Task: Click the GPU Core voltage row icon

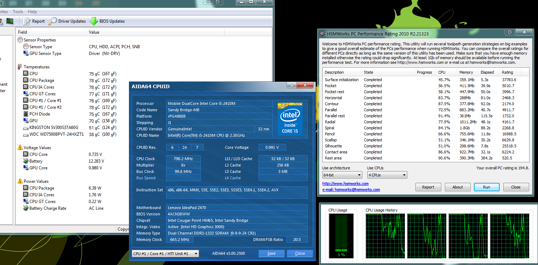Action: pos(26,168)
